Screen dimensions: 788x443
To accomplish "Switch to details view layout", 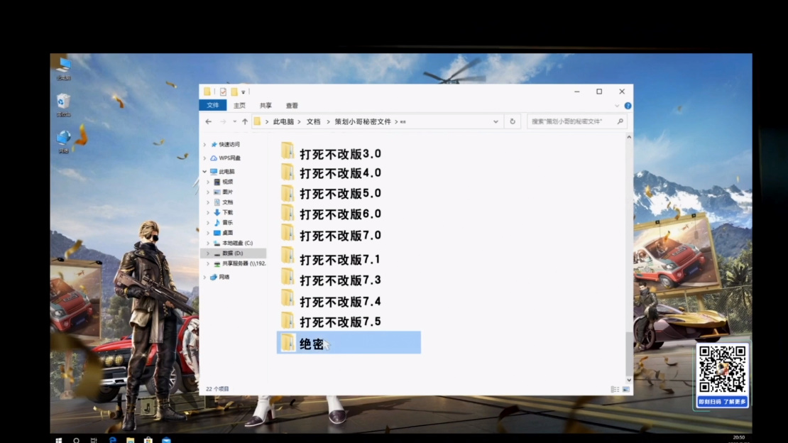I will (x=615, y=389).
